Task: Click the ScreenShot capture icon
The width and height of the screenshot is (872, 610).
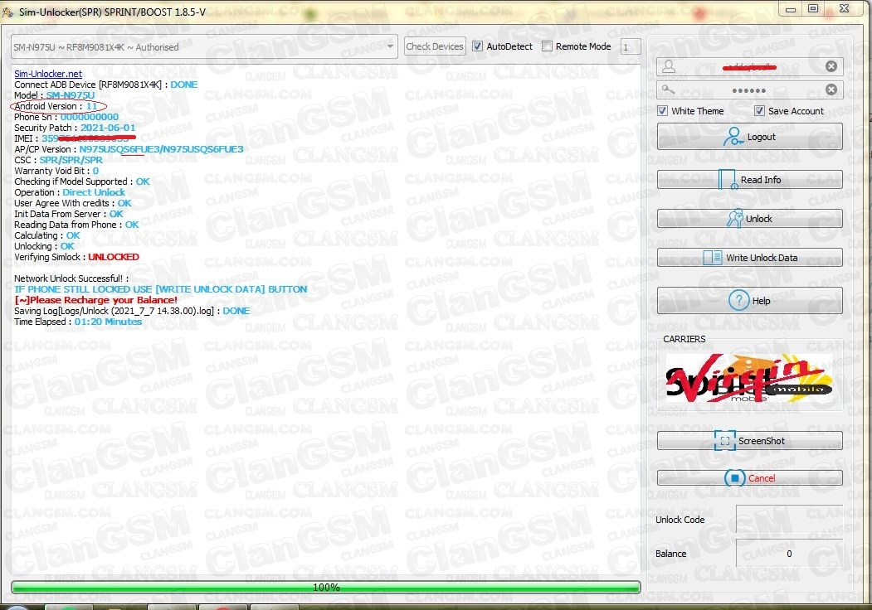Action: [x=724, y=441]
